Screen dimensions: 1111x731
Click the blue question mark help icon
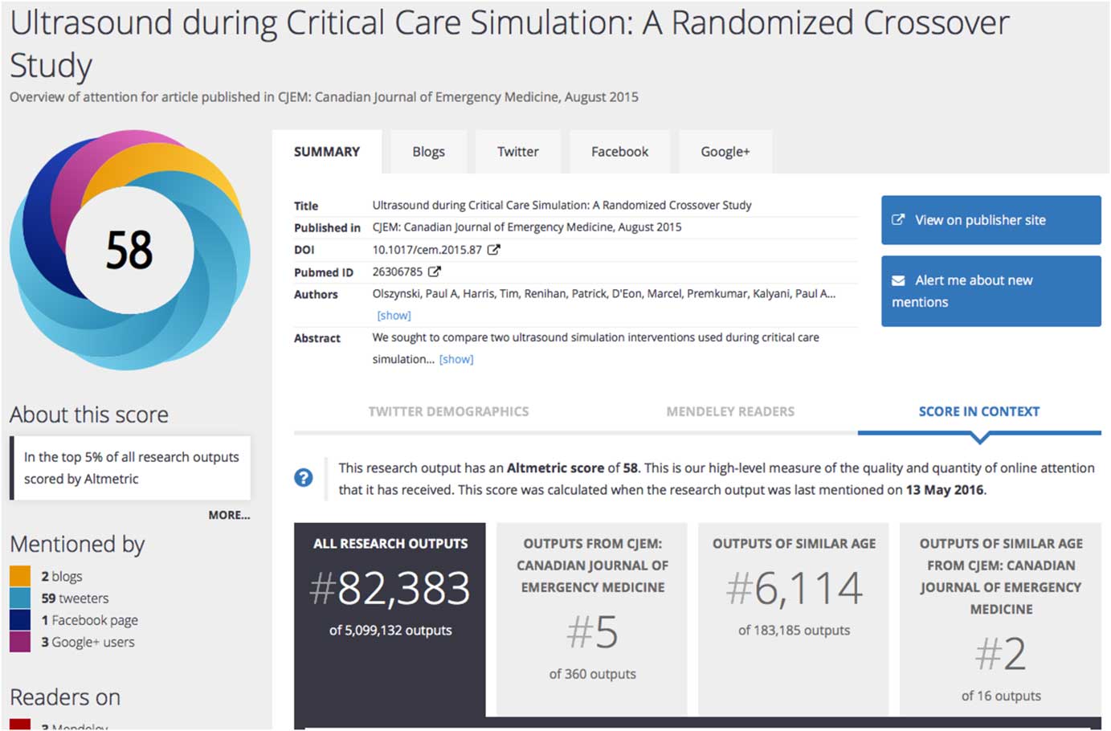(304, 478)
